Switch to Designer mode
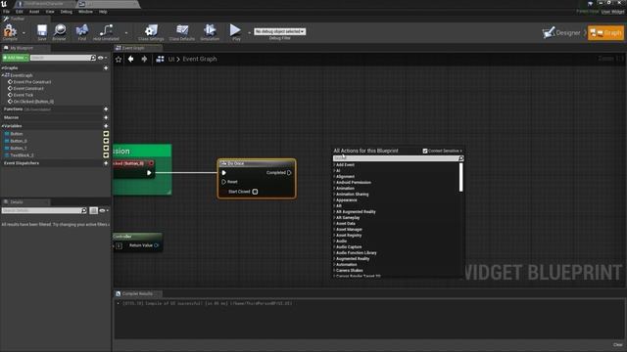Viewport: 627px width, 352px height. tap(561, 32)
